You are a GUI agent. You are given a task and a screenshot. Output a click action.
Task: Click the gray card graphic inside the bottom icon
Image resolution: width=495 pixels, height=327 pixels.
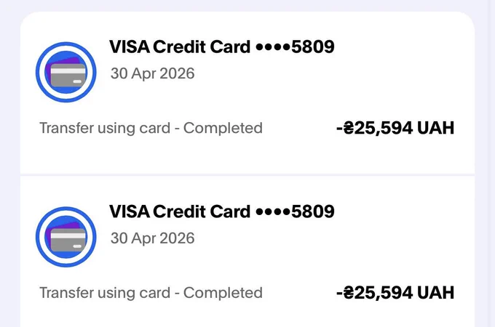tap(68, 240)
